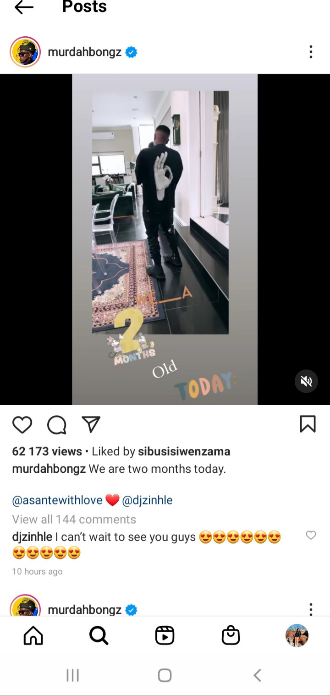Like the post with heart icon
This screenshot has width=330, height=696.
click(x=22, y=424)
